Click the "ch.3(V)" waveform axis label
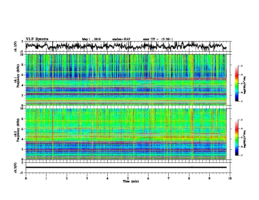The height and width of the screenshot is (200, 259). (16, 168)
